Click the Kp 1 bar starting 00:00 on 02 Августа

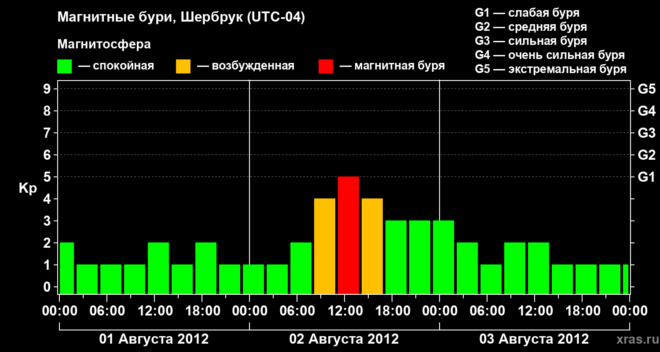[x=253, y=279]
